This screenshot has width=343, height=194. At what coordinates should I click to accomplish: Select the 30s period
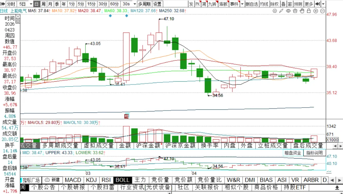pos(126,4)
